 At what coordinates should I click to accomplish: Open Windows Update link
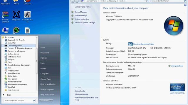tap(81, 94)
